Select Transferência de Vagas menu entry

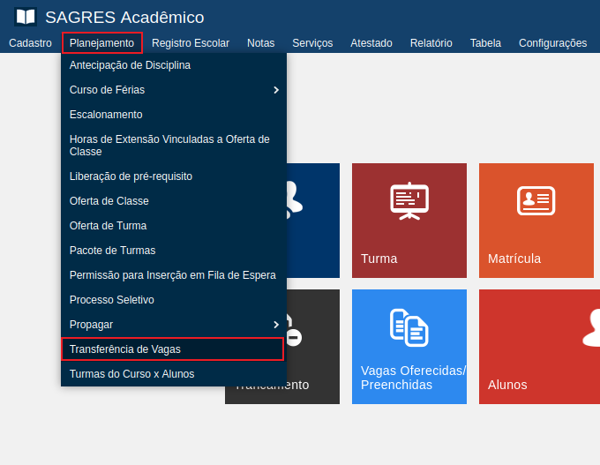(124, 349)
